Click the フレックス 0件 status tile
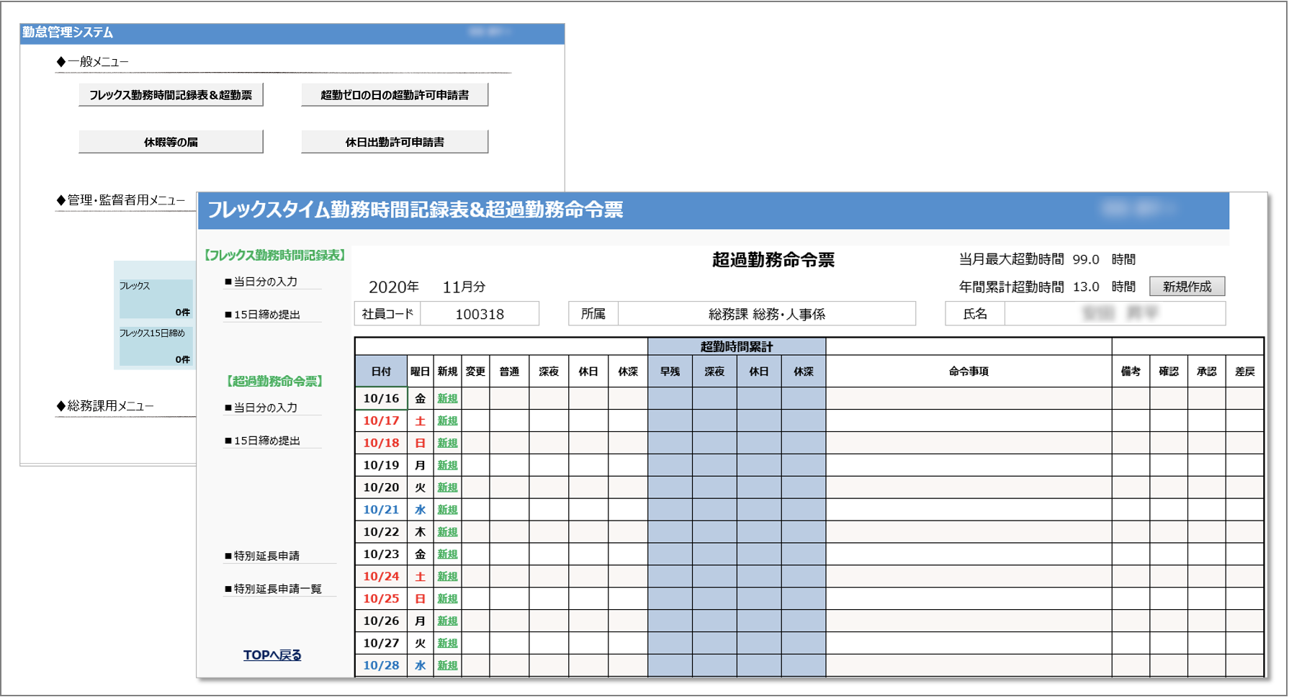The width and height of the screenshot is (1289, 697). pyautogui.click(x=155, y=299)
